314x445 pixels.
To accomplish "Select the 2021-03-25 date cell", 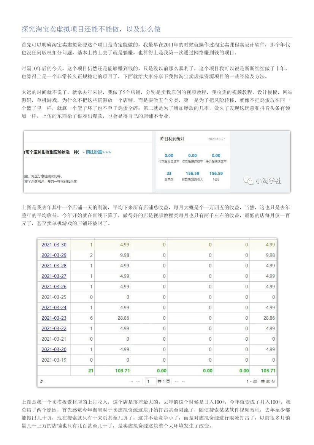I will point(54,297).
